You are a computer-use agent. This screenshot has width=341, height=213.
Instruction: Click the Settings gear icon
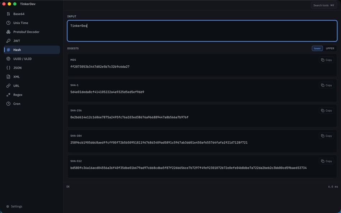[8, 207]
